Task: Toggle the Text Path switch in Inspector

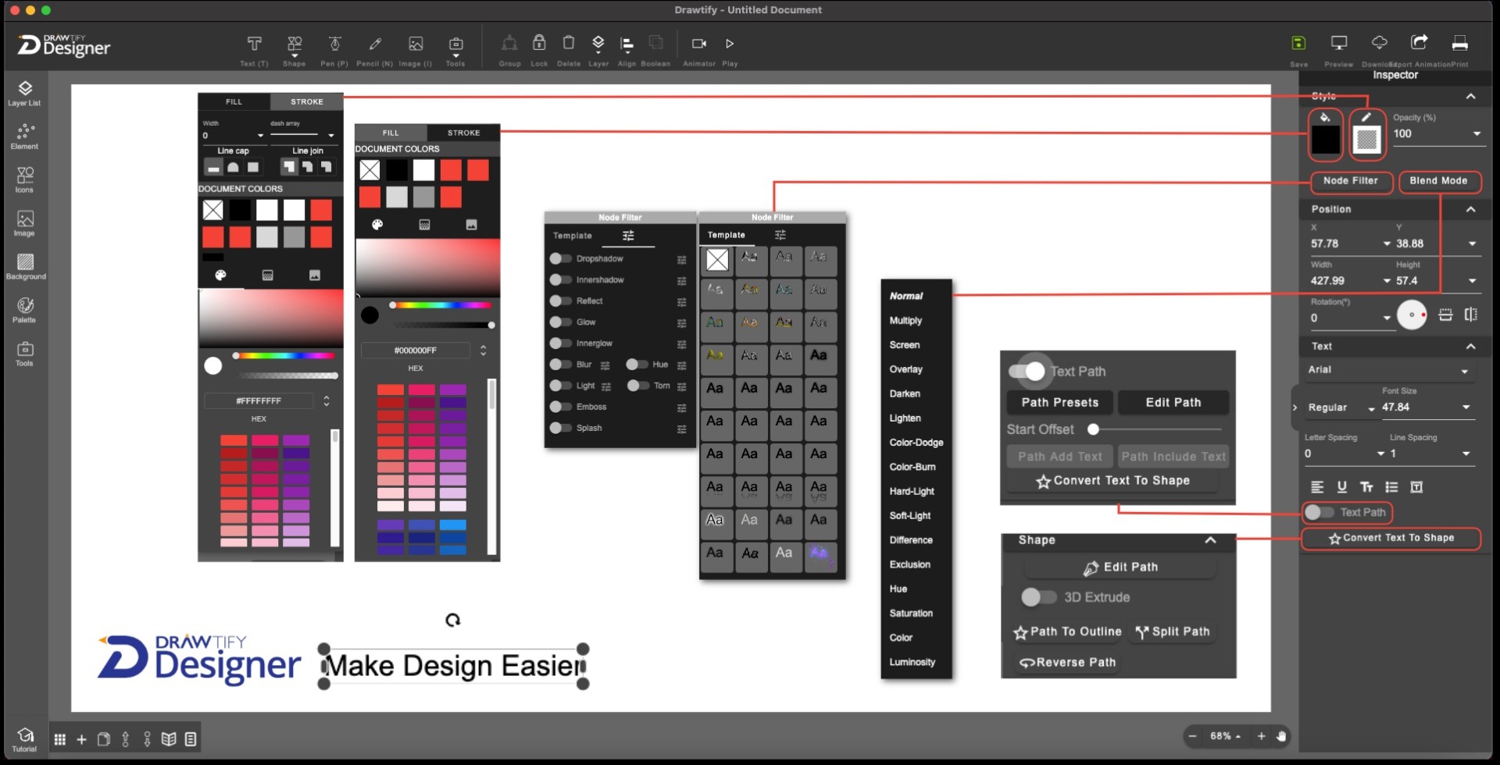Action: [1319, 513]
